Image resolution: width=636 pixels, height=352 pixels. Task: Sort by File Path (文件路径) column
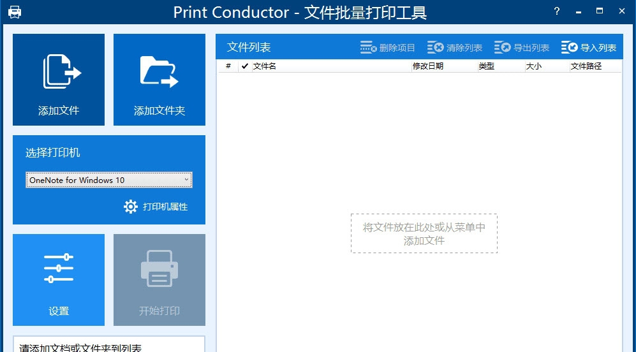[x=595, y=66]
